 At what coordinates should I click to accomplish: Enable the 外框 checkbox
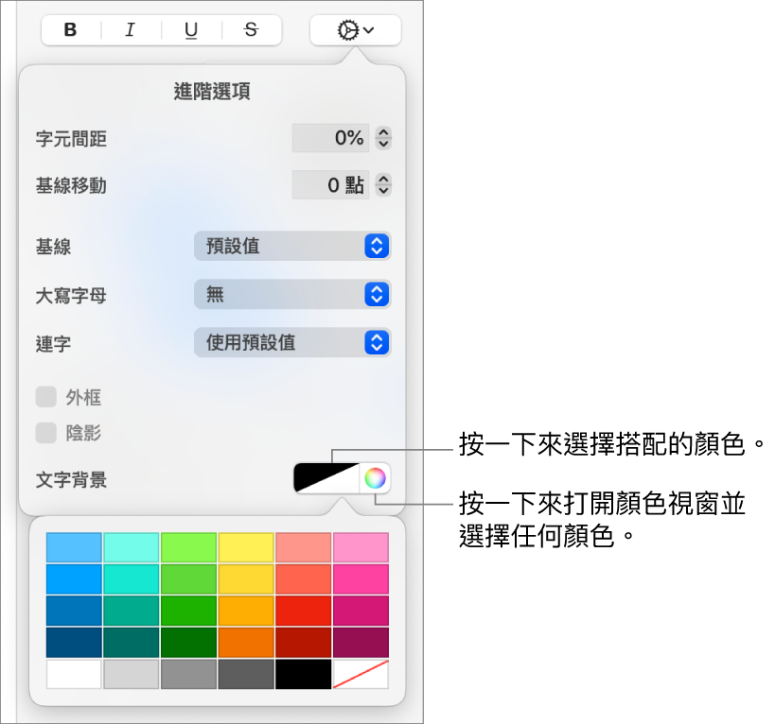[x=46, y=397]
